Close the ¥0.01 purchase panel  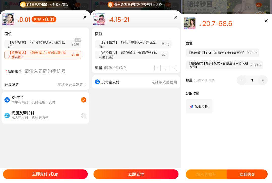[85, 17]
